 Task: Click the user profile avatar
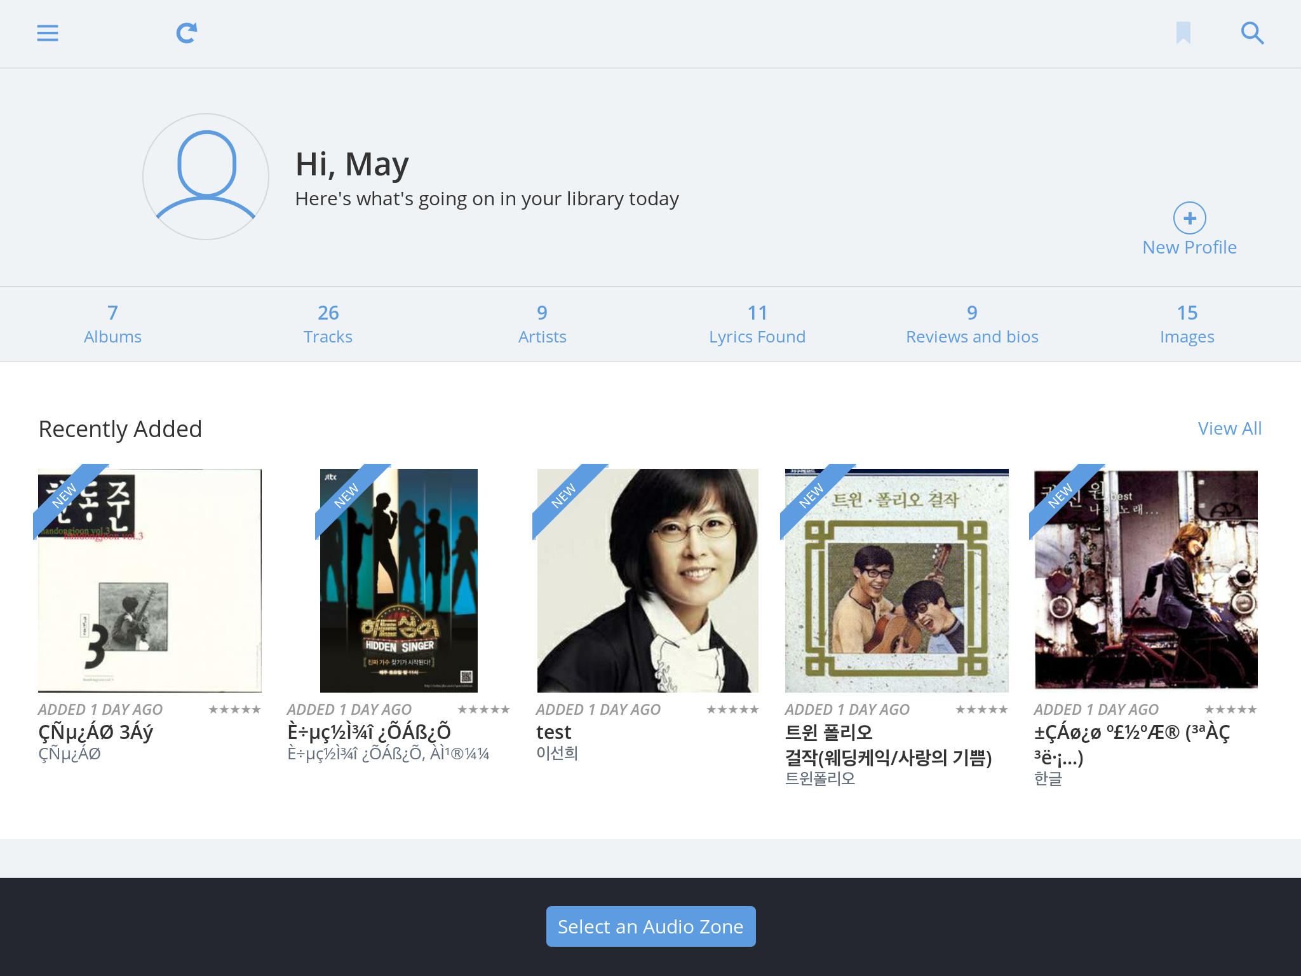(206, 177)
